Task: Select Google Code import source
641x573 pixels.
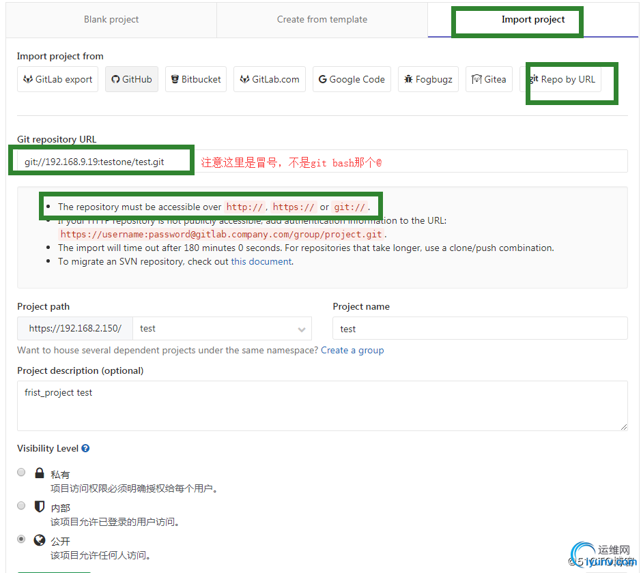Action: (x=352, y=79)
